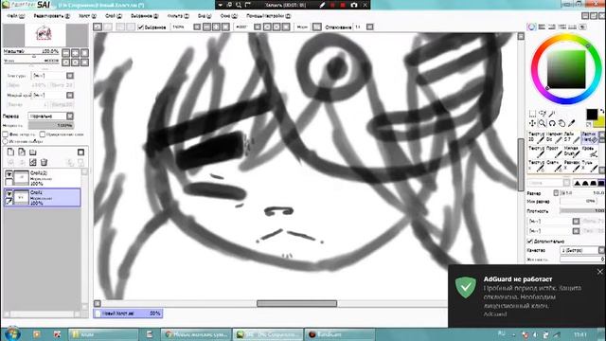Create a new linework layer
The width and height of the screenshot is (606, 341).
[22, 152]
